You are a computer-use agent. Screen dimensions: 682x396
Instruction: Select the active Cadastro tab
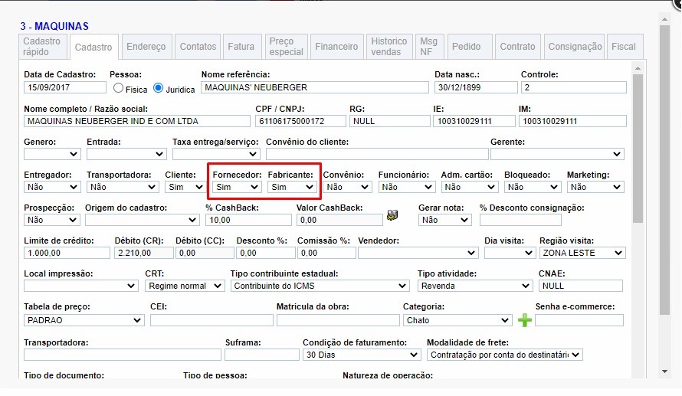pos(93,47)
